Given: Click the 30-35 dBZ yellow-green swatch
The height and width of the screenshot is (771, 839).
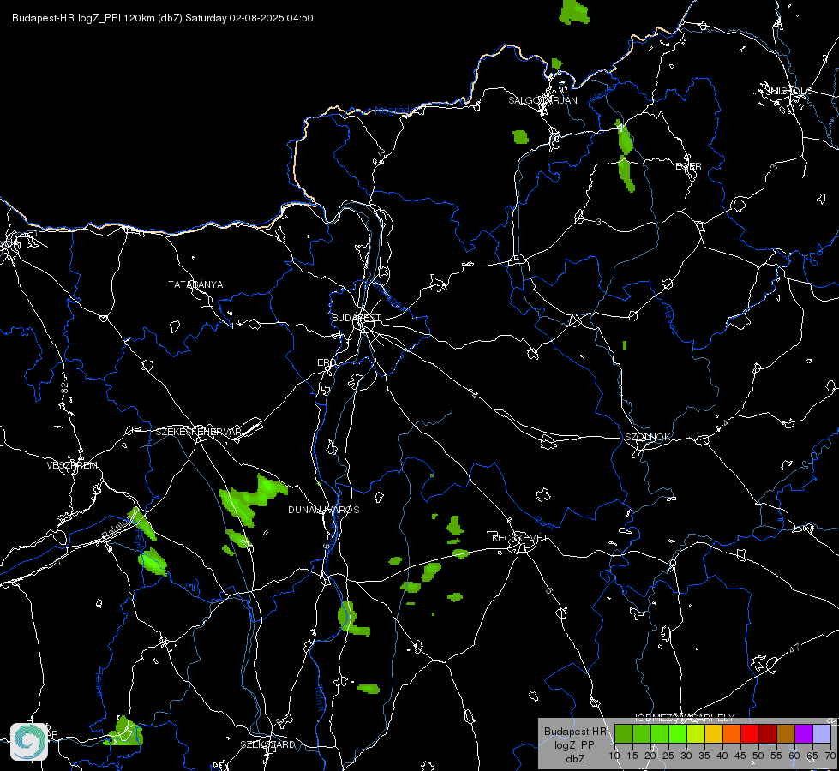Looking at the screenshot, I should pyautogui.click(x=696, y=733).
